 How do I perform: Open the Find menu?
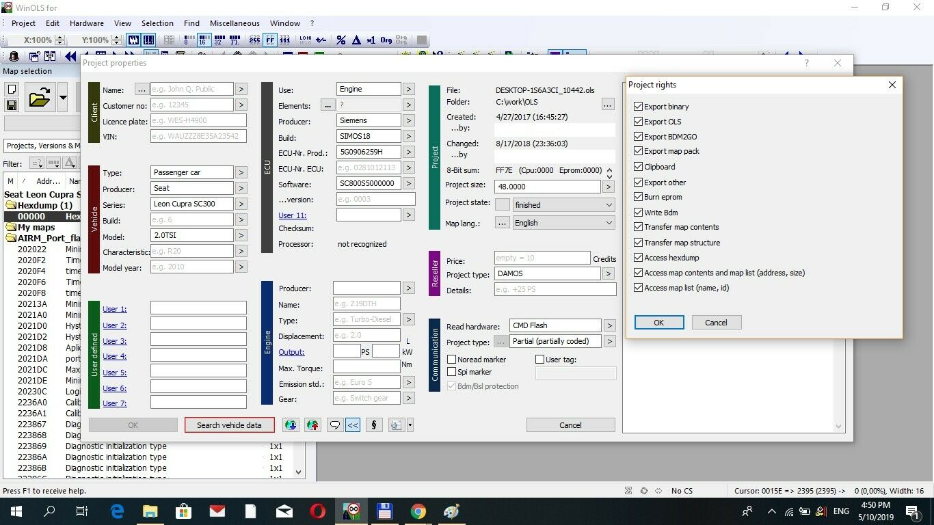pos(192,23)
